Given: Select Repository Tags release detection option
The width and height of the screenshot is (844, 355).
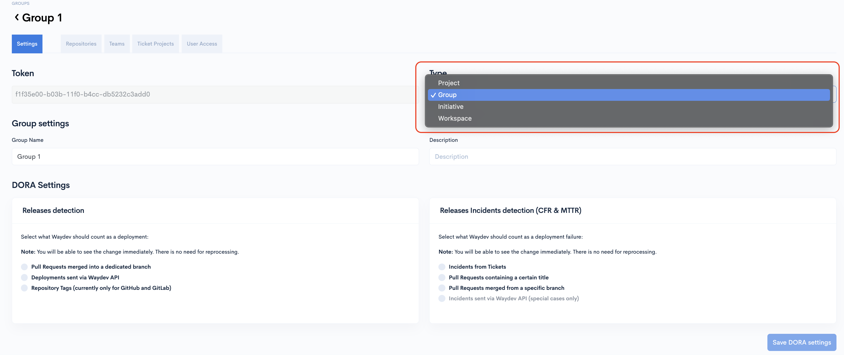Looking at the screenshot, I should pyautogui.click(x=24, y=288).
